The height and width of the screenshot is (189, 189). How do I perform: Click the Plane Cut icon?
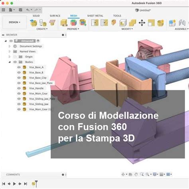114,23
